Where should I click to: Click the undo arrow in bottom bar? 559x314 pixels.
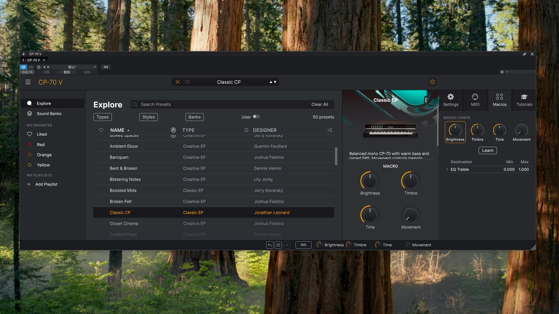click(x=270, y=245)
